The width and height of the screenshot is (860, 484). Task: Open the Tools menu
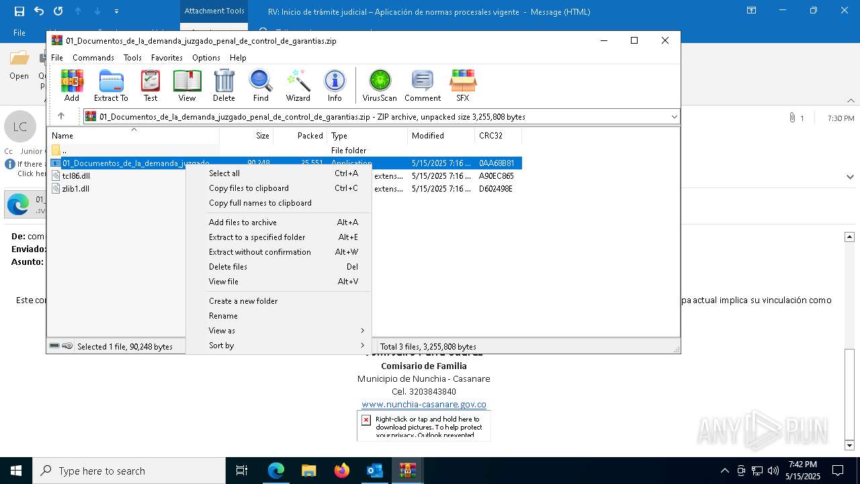click(132, 58)
